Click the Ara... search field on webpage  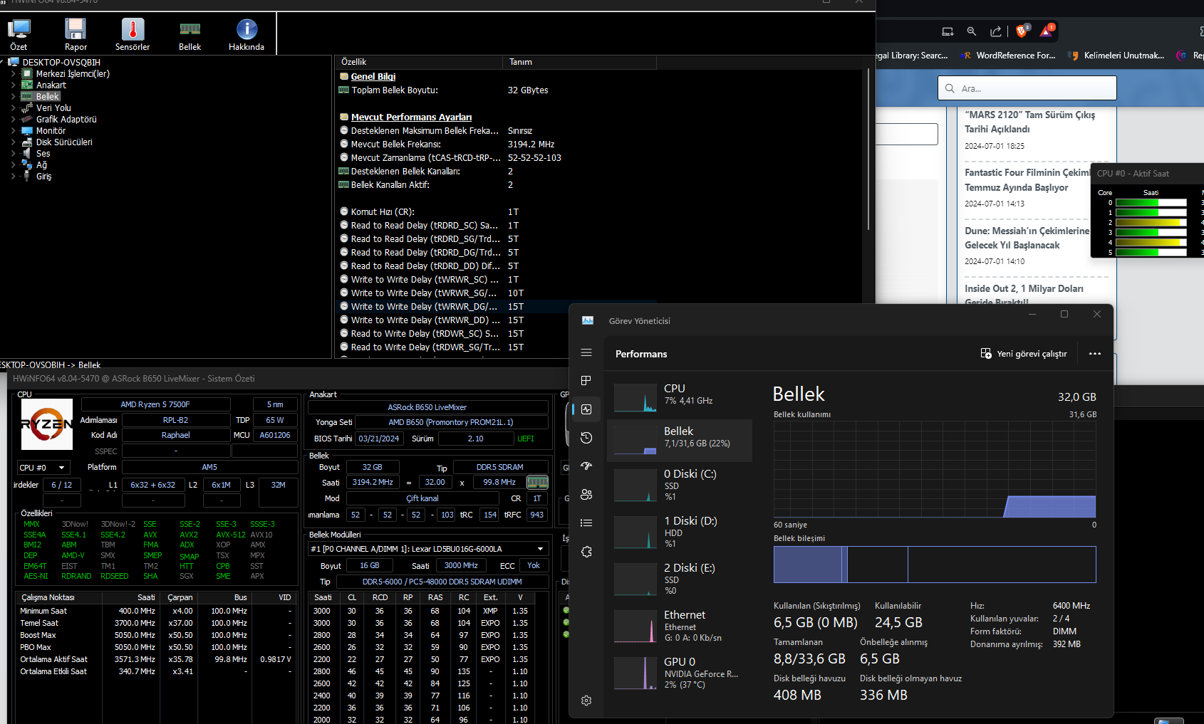click(x=1027, y=88)
